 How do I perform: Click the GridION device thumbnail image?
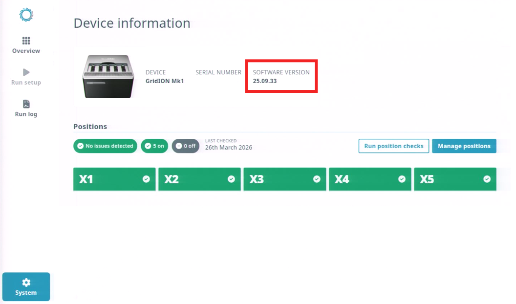[x=108, y=76]
